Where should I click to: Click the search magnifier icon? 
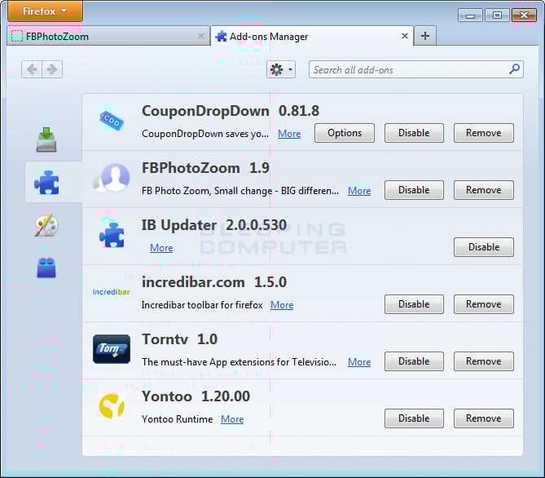pyautogui.click(x=514, y=69)
